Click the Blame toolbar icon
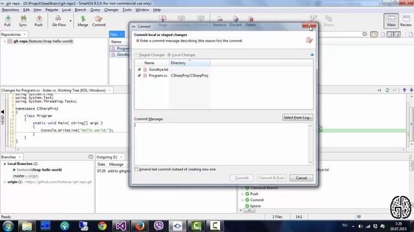This screenshot has height=232, width=414. (x=329, y=21)
